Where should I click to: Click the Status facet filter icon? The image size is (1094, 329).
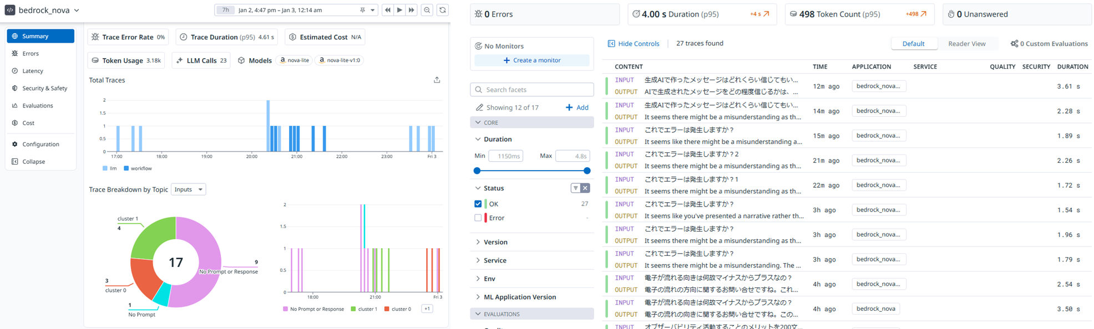575,188
